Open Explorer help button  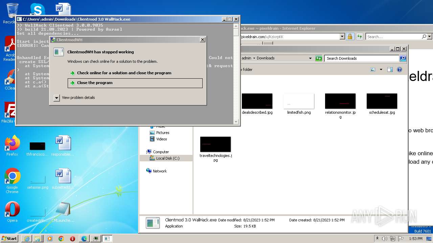point(400,70)
